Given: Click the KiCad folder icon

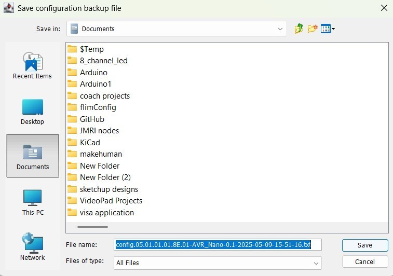Looking at the screenshot, I should [72, 142].
